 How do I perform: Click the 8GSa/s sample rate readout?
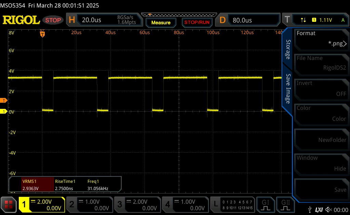pyautogui.click(x=125, y=17)
